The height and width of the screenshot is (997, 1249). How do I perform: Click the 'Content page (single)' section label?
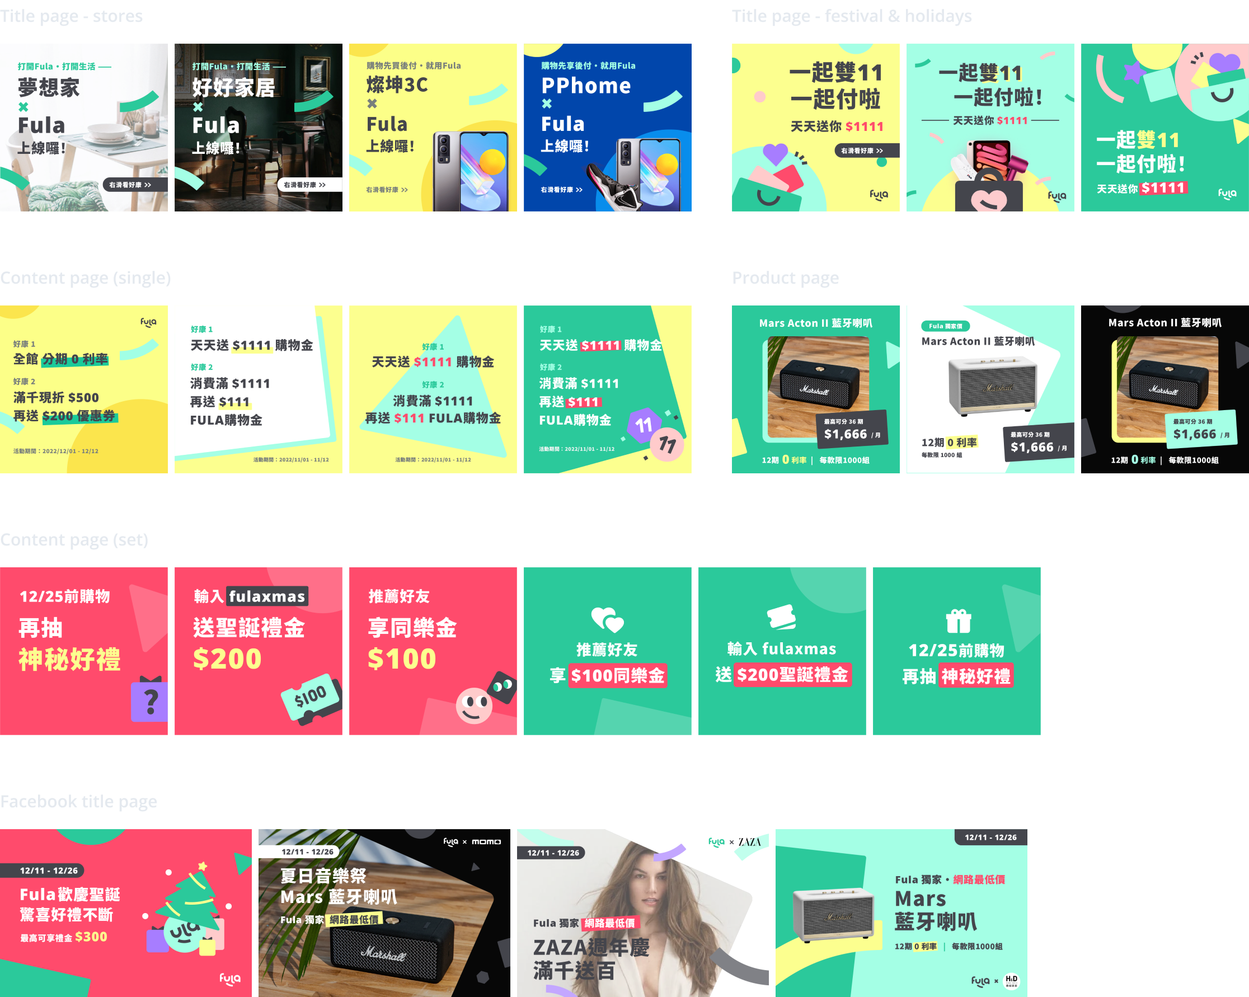coord(85,278)
